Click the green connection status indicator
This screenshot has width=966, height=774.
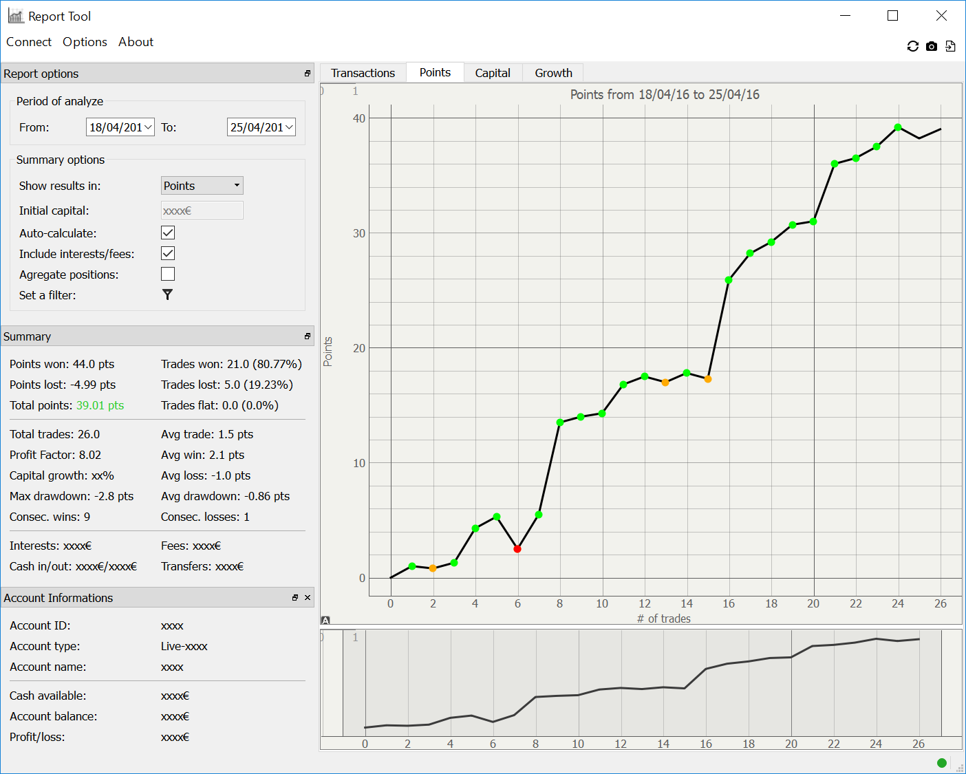click(941, 762)
